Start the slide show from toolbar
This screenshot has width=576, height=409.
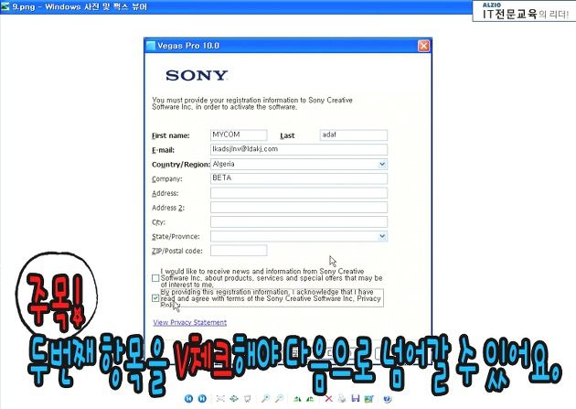[248, 399]
